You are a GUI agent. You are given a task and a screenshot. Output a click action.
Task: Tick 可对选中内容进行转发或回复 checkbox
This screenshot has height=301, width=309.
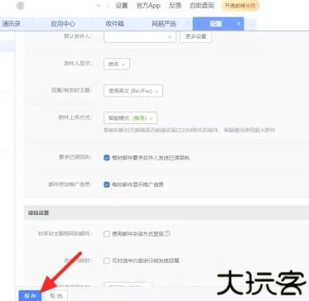coord(107,260)
